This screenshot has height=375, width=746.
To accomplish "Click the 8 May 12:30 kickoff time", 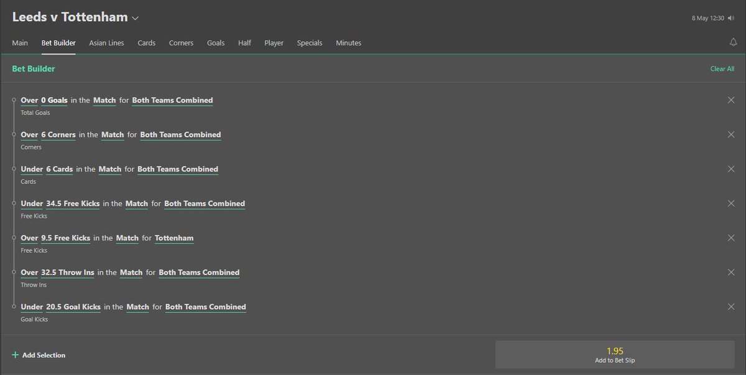I will click(x=707, y=18).
